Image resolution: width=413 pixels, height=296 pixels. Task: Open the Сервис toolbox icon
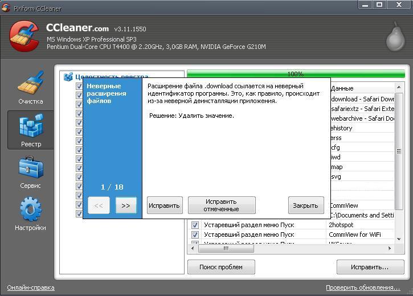click(x=31, y=171)
